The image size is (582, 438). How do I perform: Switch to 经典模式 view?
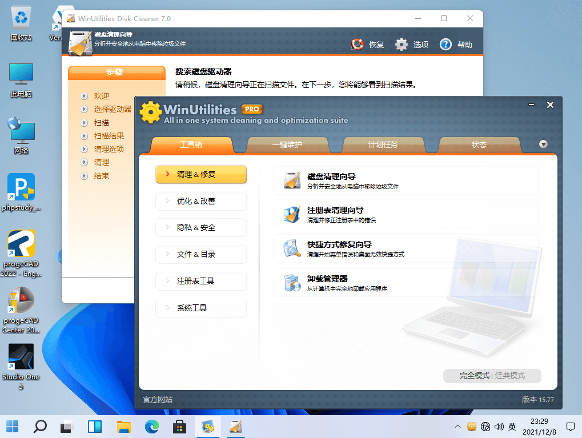coord(510,376)
